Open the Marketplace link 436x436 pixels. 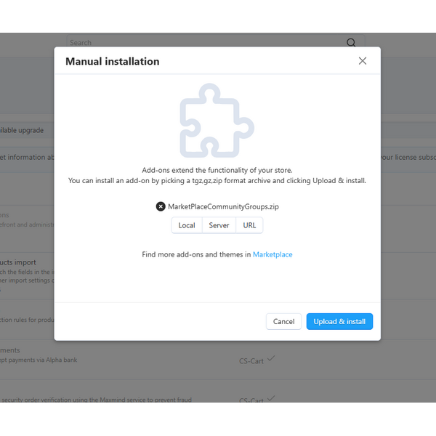[272, 254]
